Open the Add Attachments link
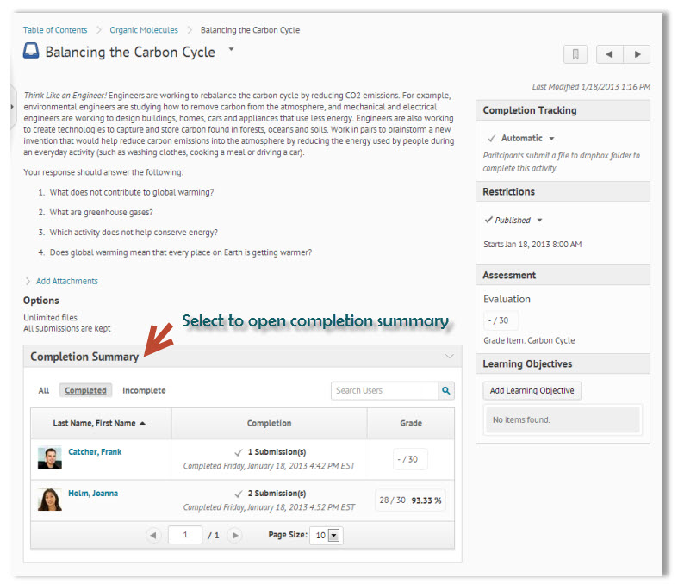Viewport: 678px width, 584px height. pos(66,281)
